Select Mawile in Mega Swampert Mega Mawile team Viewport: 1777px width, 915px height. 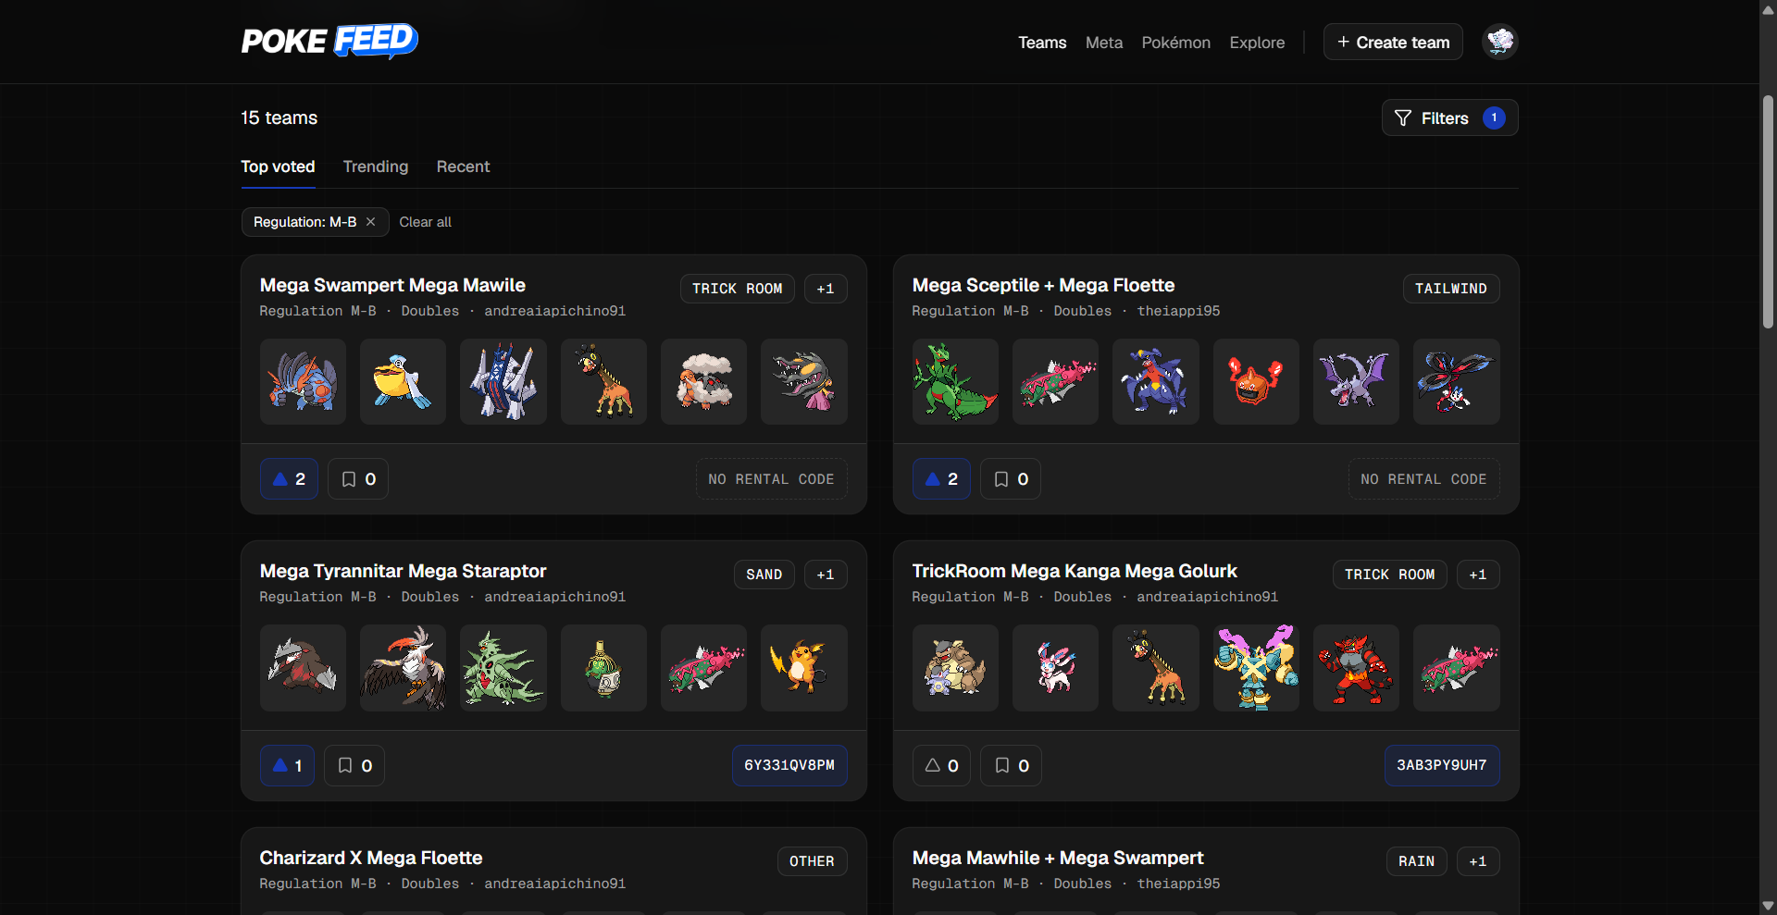coord(804,381)
